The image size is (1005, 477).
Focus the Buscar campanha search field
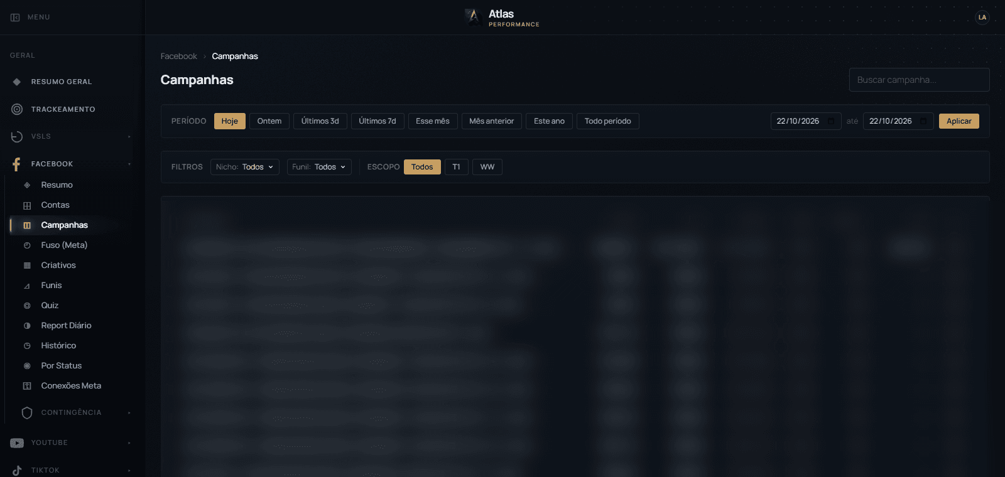pos(920,80)
